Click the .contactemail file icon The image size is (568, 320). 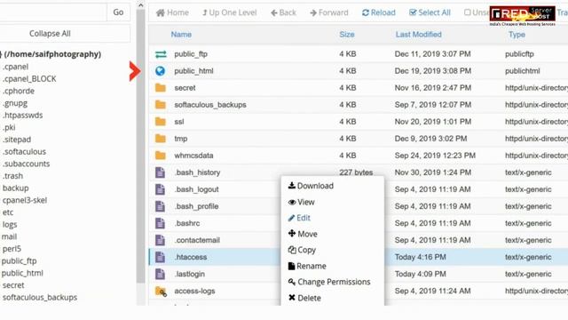click(160, 240)
